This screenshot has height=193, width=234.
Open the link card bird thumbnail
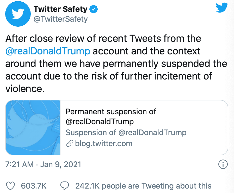[x=33, y=128]
